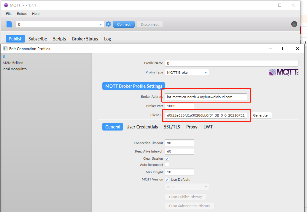The height and width of the screenshot is (212, 307).
Task: Click the Profile Name field
Action: tap(231, 63)
